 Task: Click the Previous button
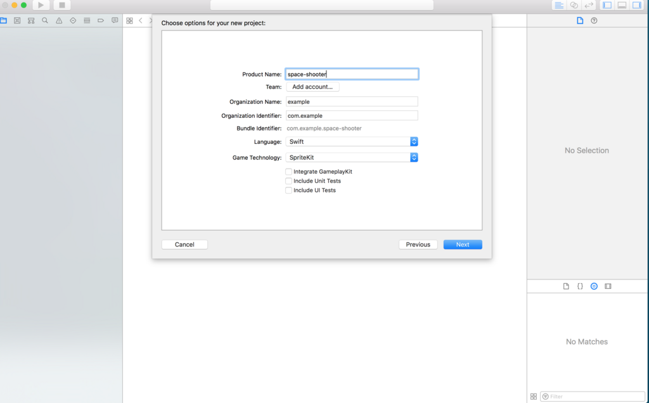click(x=418, y=245)
